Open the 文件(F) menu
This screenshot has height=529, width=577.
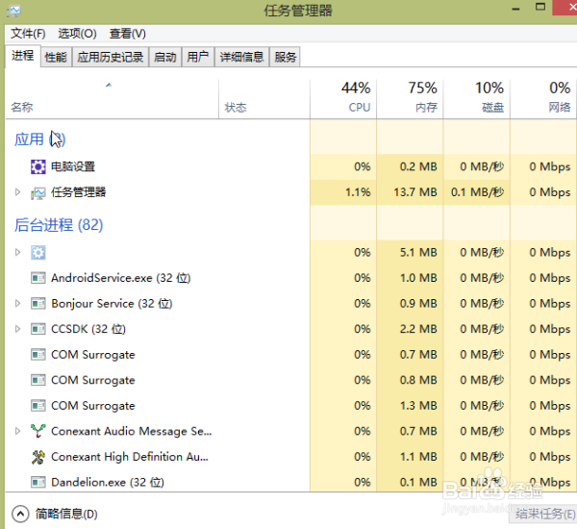tap(28, 34)
